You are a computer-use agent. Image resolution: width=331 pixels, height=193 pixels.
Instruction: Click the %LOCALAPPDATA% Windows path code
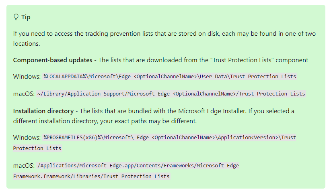170,76
